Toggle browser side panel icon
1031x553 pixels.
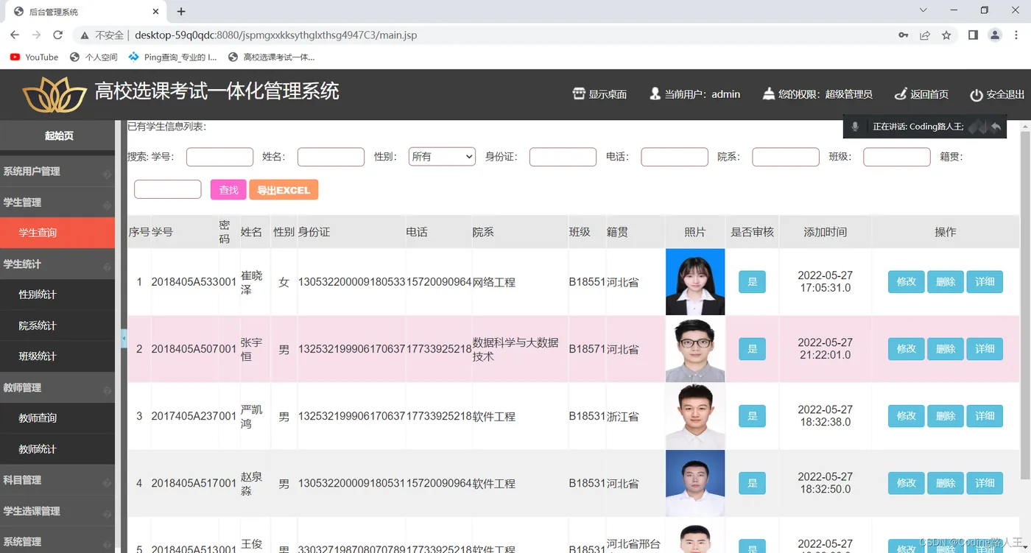tap(973, 35)
